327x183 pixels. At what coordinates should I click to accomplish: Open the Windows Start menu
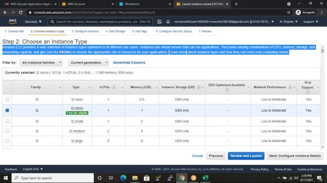click(6, 178)
